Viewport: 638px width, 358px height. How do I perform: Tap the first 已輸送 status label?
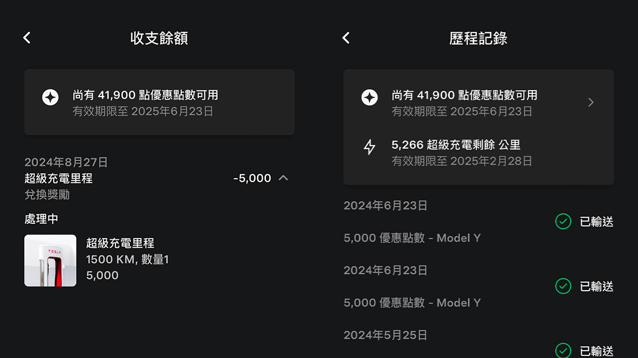[597, 222]
